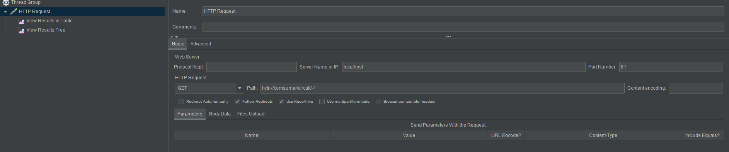Select the HTTP Request tree row
This screenshot has width=729, height=152.
82,12
